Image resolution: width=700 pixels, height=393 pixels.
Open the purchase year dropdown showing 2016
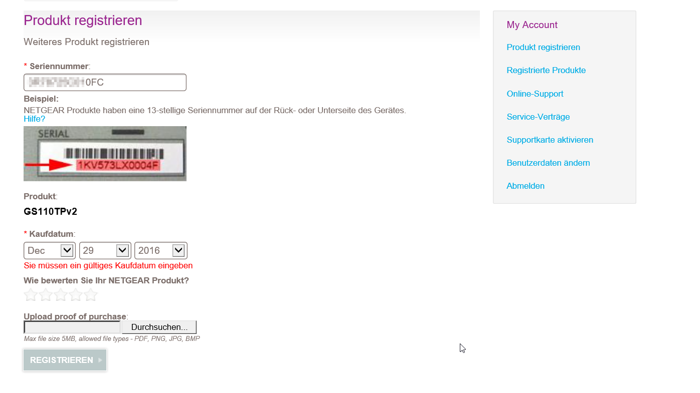161,250
